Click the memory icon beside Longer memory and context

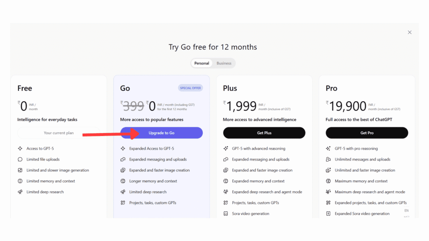pos(123,181)
